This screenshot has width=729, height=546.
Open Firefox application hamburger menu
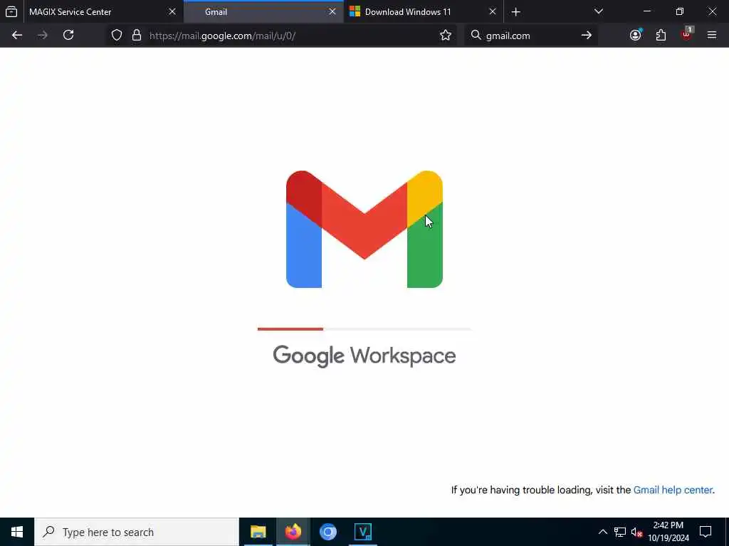[712, 36]
